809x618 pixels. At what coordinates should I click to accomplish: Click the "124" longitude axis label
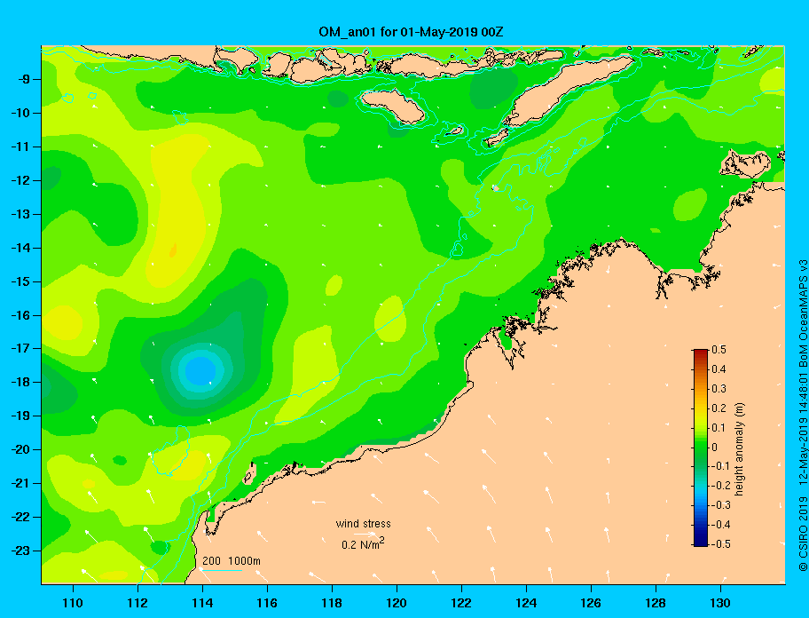(526, 603)
